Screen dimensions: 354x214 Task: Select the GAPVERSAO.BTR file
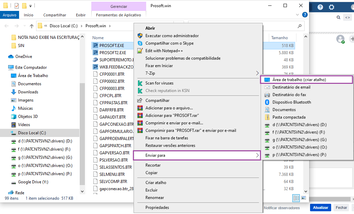click(114, 153)
